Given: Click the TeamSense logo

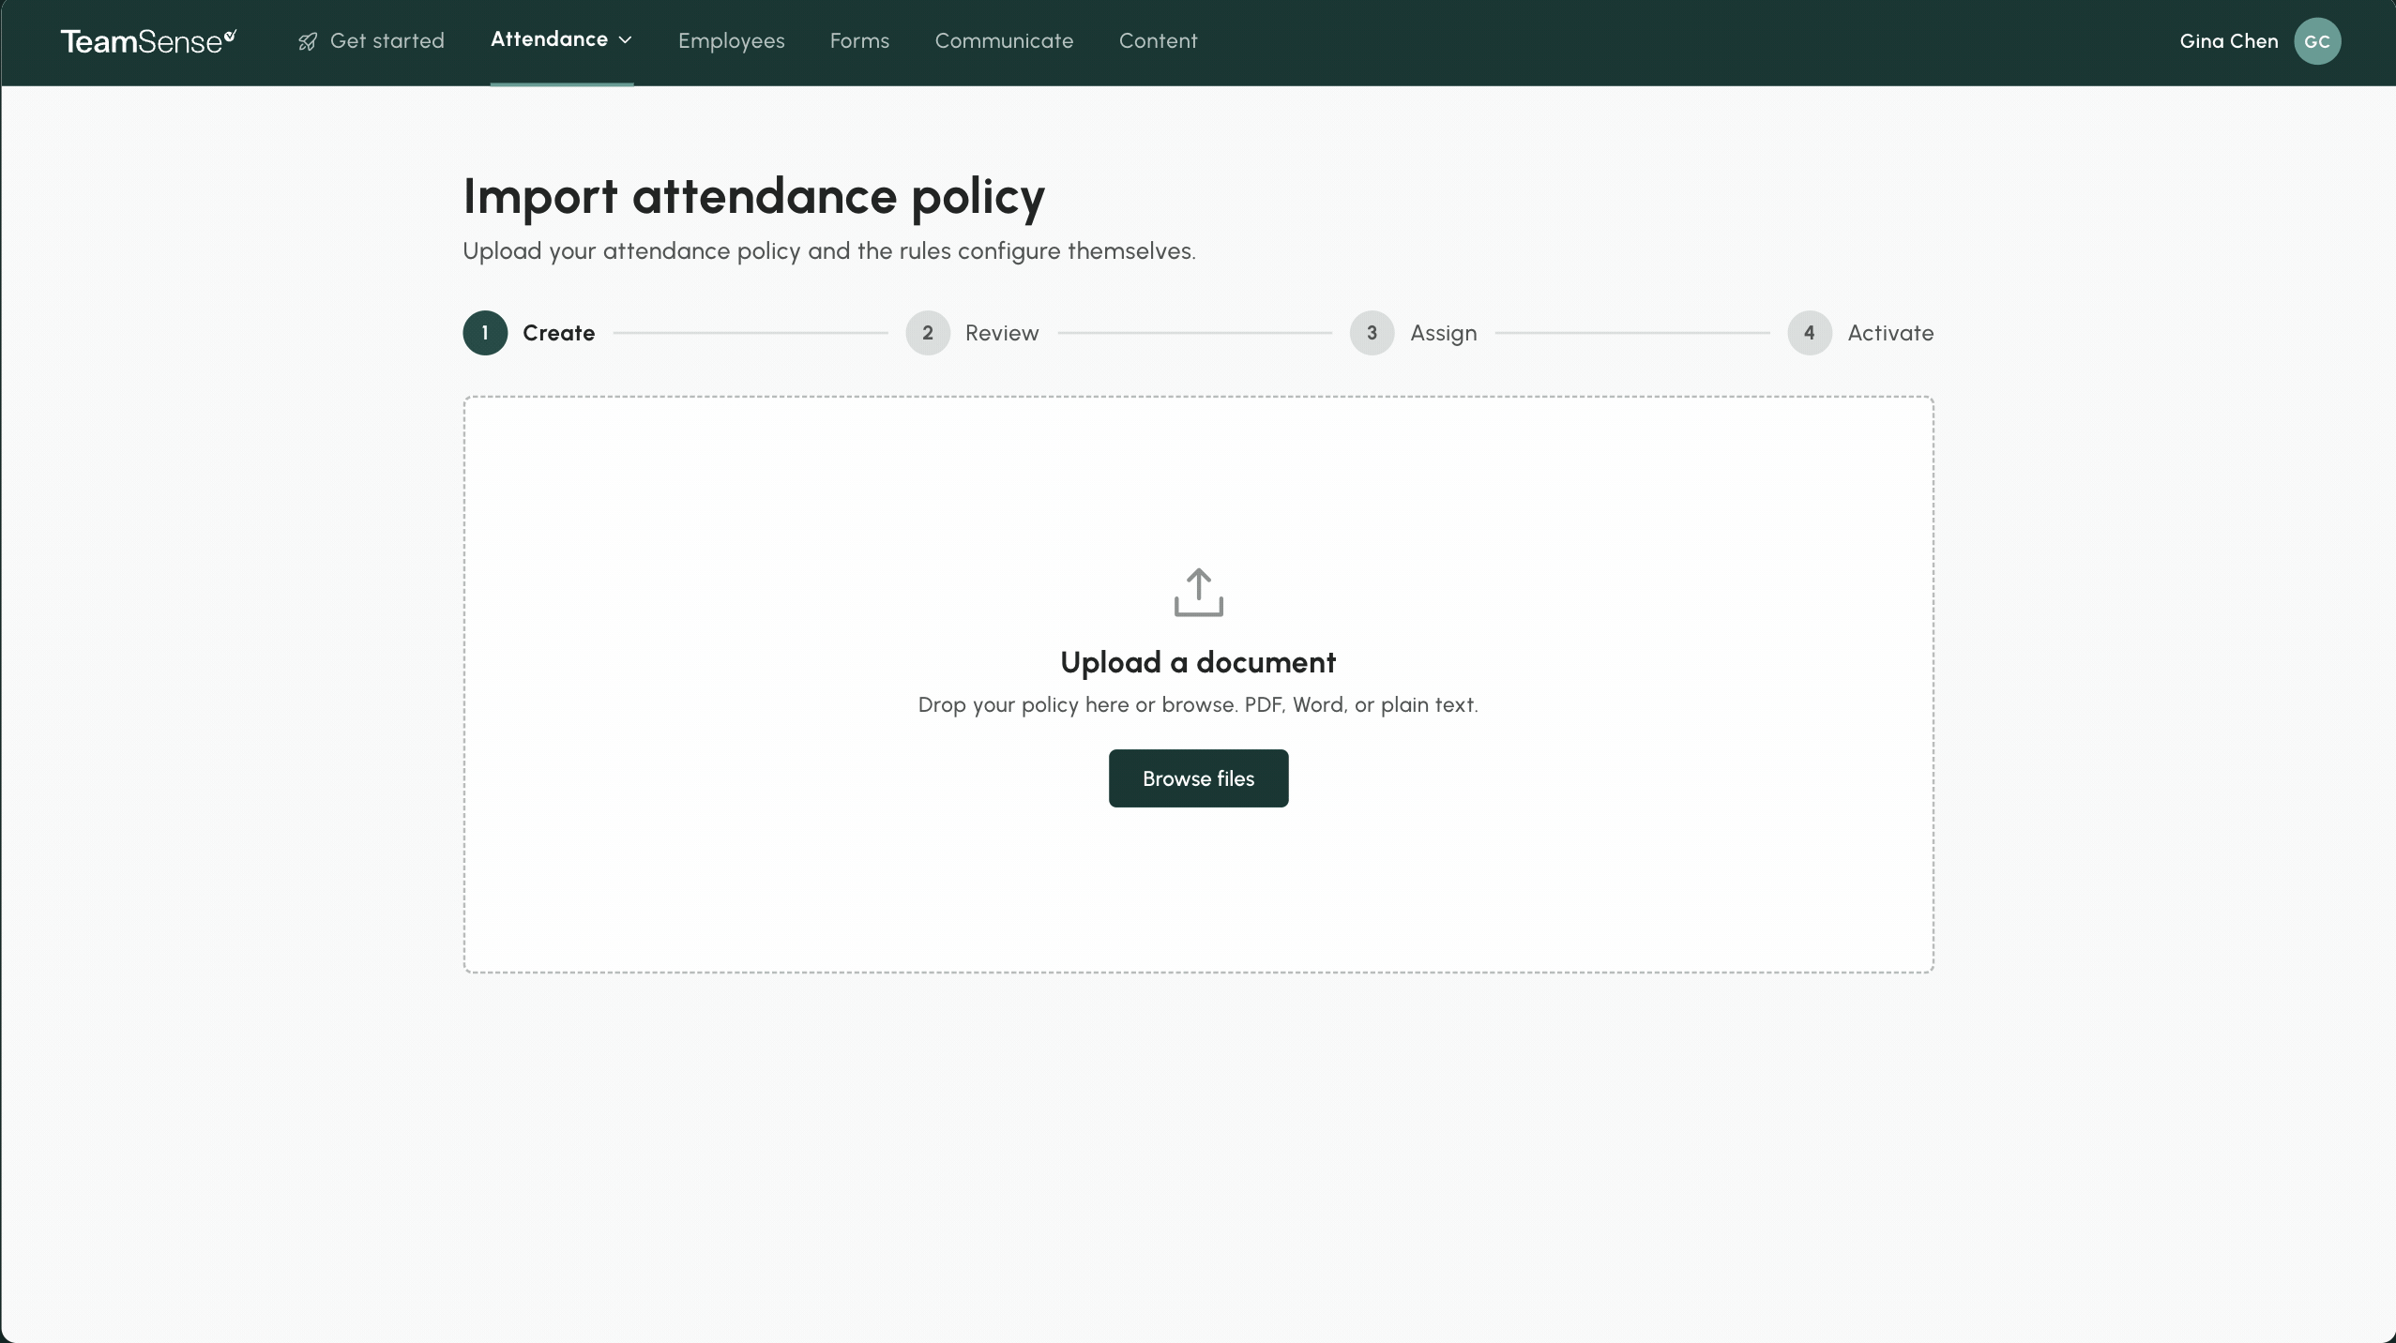Looking at the screenshot, I should pos(148,41).
